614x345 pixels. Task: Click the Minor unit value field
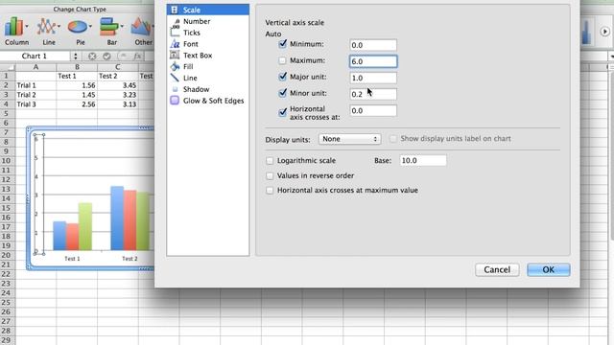coord(373,94)
